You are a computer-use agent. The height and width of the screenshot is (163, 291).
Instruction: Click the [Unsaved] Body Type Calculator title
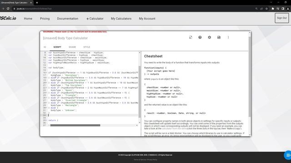65,38
